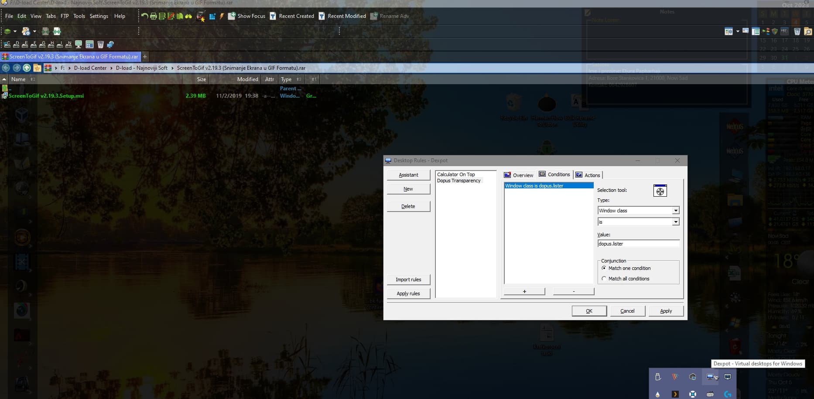Click the Apply rules button
Viewport: 814px width, 399px height.
408,293
